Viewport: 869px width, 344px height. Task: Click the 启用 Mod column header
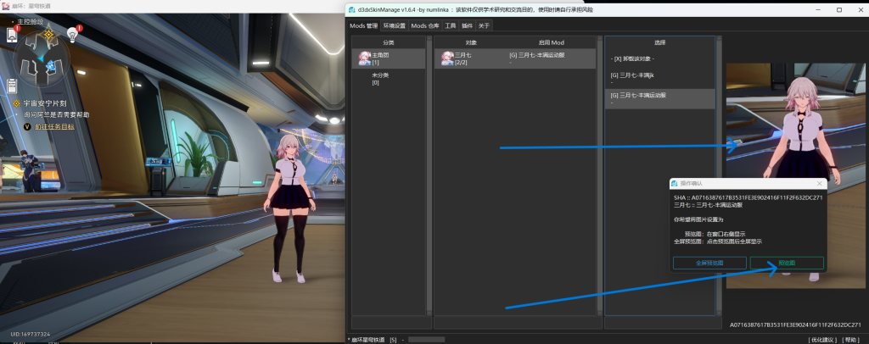pos(551,42)
